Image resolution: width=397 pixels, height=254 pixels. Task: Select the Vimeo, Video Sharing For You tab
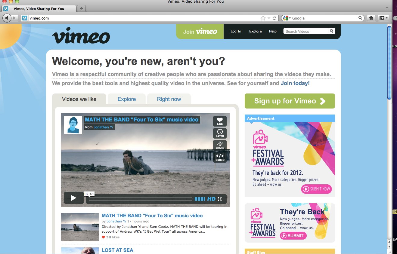click(x=39, y=9)
